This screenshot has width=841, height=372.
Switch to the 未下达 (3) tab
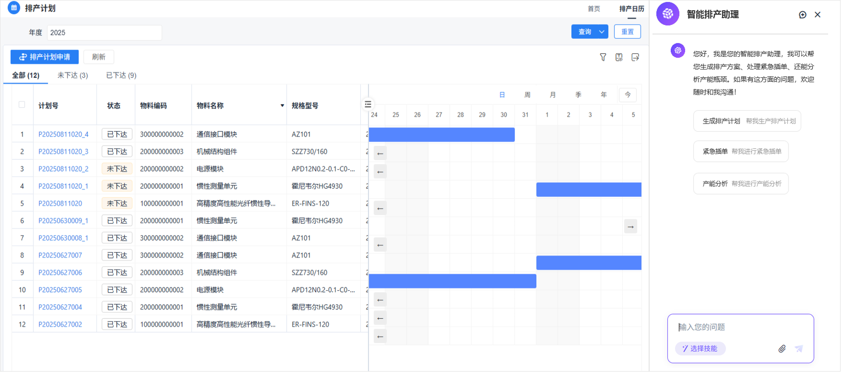72,75
